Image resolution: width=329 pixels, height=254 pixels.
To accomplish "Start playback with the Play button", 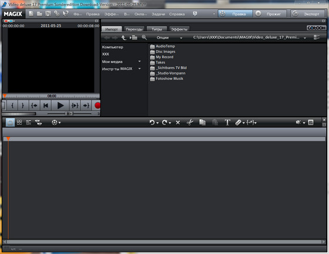I will pos(60,106).
